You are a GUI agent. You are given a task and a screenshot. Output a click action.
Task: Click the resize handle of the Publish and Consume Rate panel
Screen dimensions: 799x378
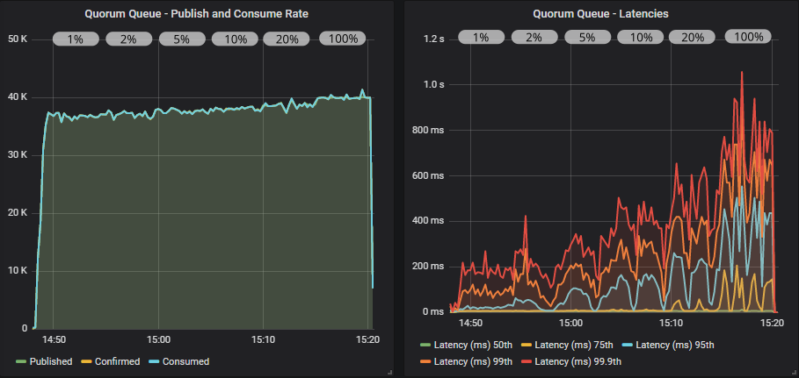click(389, 373)
